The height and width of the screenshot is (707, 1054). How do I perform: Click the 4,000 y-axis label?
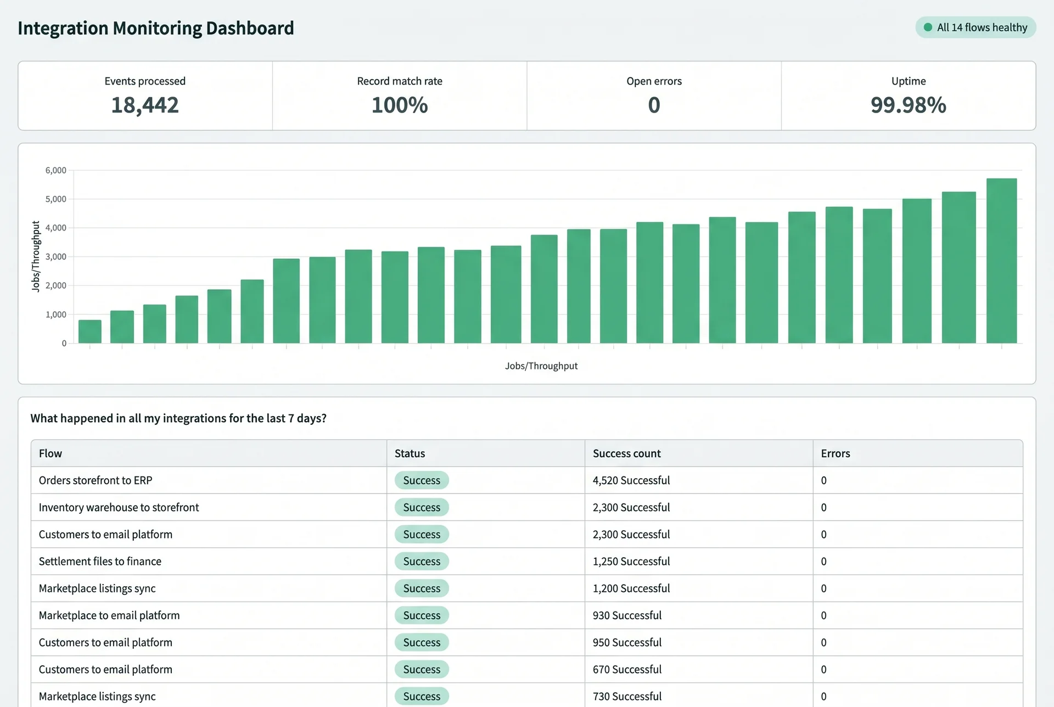(55, 228)
